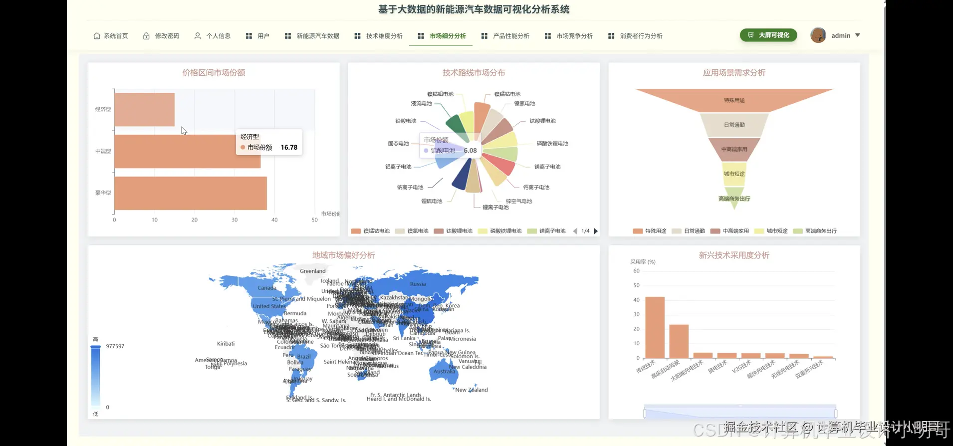Toggle 中高端家用 funnel legend item

click(x=730, y=231)
